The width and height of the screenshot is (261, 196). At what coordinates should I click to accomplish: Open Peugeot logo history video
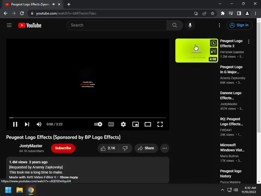(231, 174)
